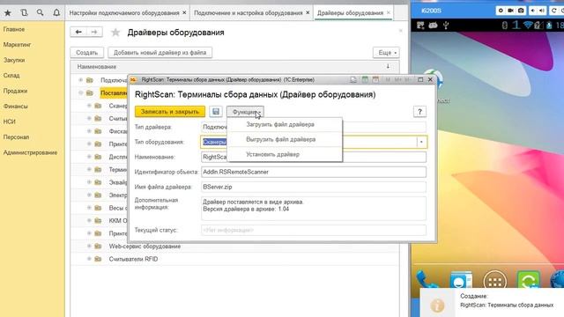Go back with the left arrow
Viewport: 564px width, 317px height.
[78, 32]
